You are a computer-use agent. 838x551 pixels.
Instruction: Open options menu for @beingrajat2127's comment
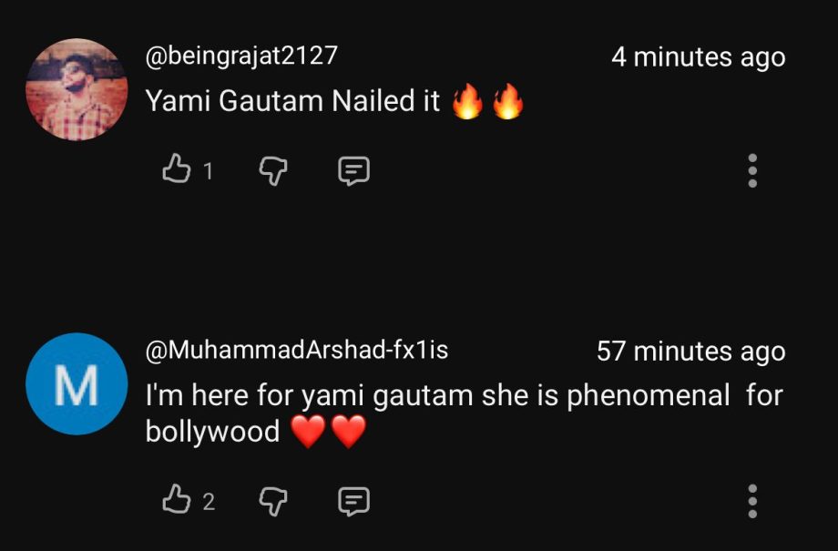pyautogui.click(x=752, y=172)
